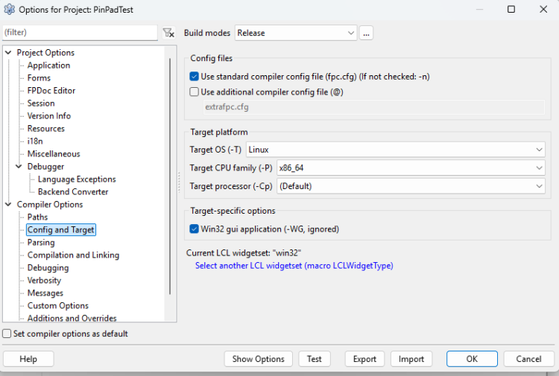
Task: Open i18n options page
Action: 35,141
